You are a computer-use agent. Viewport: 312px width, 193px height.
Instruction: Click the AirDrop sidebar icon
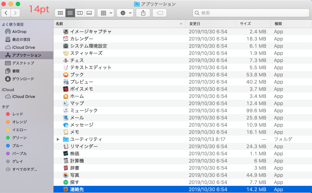(8, 32)
